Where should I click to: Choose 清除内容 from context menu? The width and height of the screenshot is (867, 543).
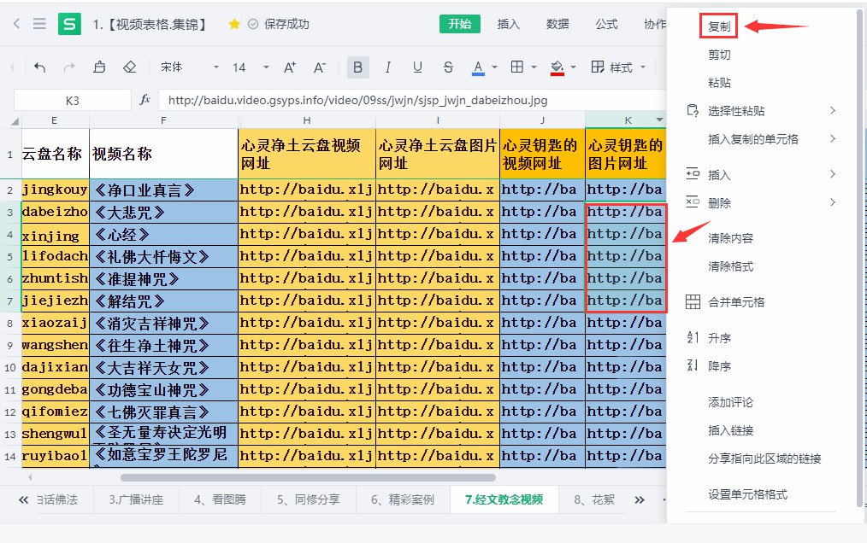pyautogui.click(x=730, y=239)
